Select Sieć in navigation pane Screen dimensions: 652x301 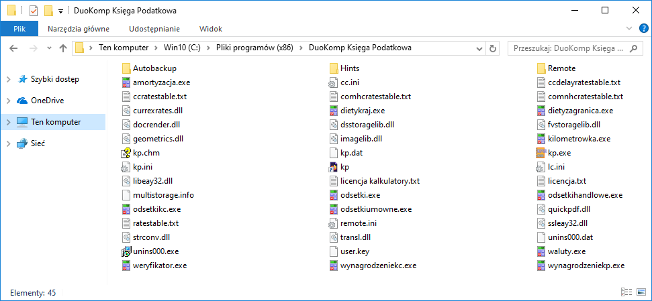[x=38, y=143]
